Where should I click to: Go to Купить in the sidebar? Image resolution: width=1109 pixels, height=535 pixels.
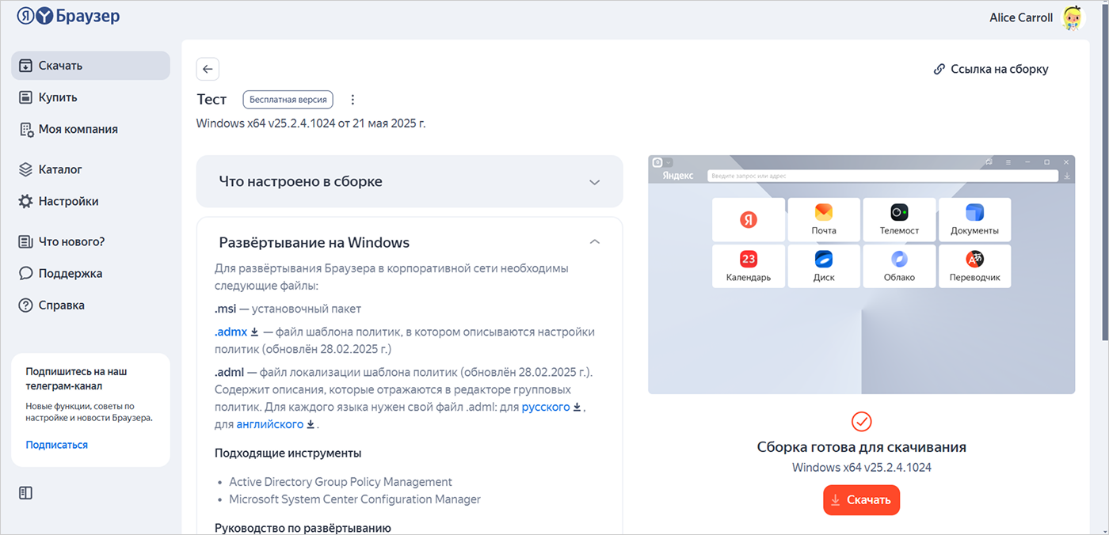pyautogui.click(x=58, y=97)
